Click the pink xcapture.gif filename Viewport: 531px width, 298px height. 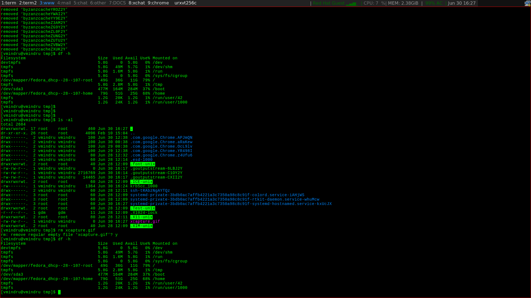[x=145, y=222]
